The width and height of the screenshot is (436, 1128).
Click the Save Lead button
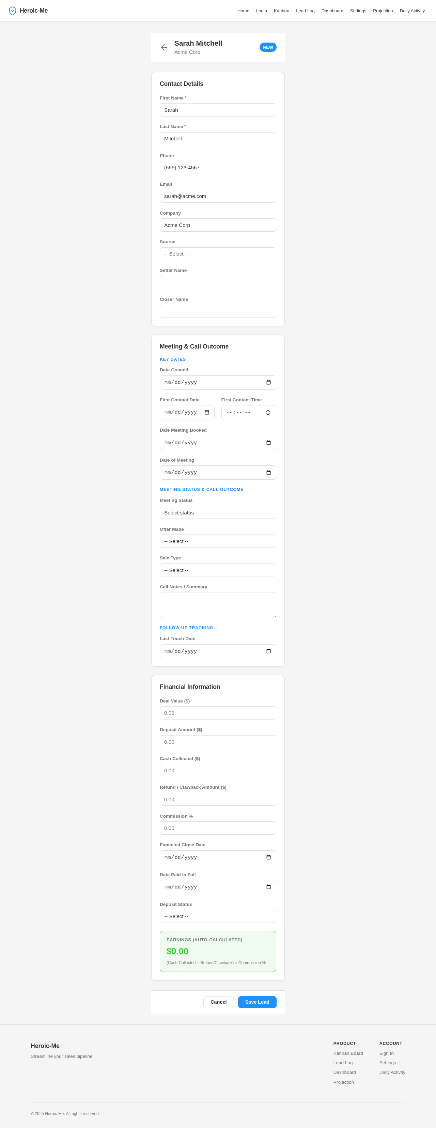click(x=258, y=1002)
